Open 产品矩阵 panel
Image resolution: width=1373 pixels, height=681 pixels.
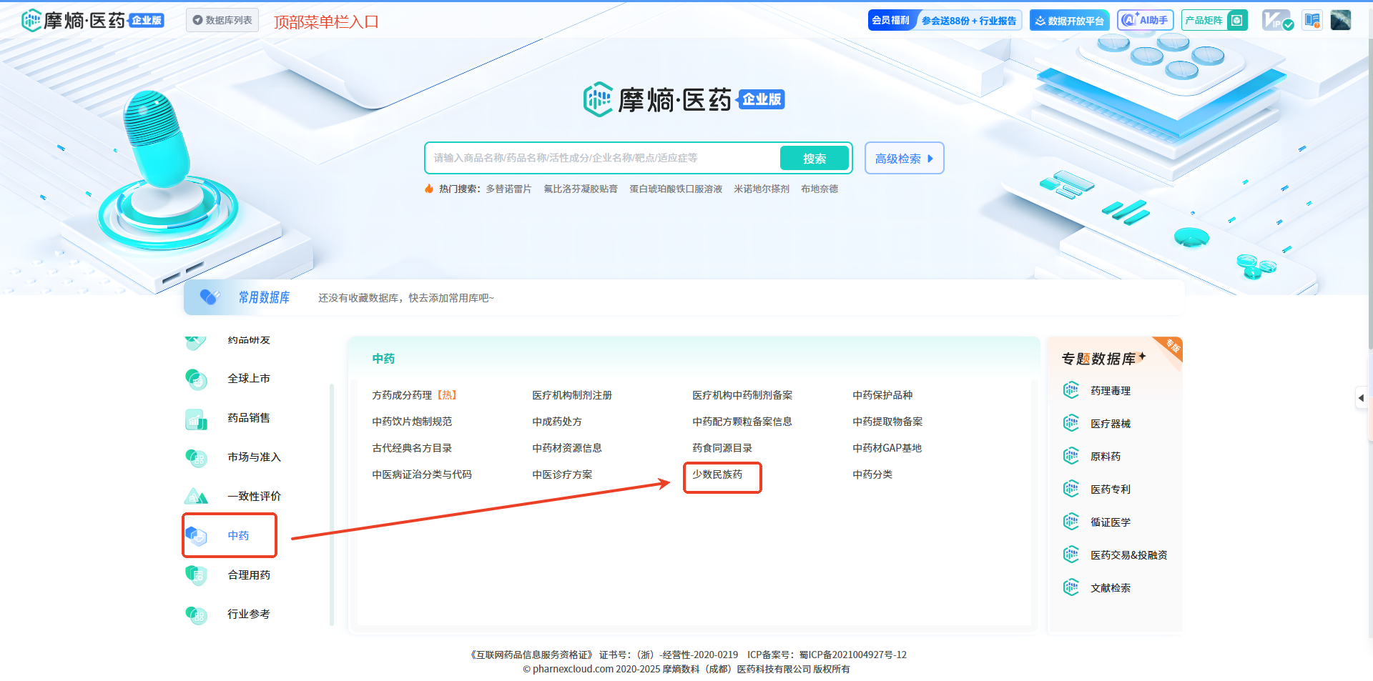[x=1214, y=20]
